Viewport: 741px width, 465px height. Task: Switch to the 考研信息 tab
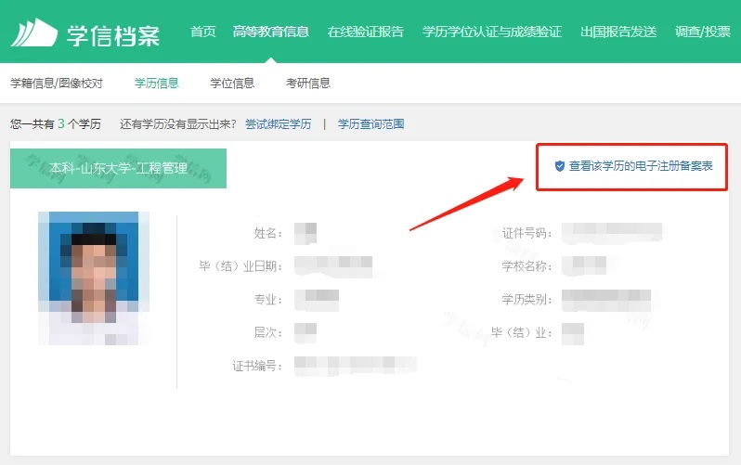(308, 84)
